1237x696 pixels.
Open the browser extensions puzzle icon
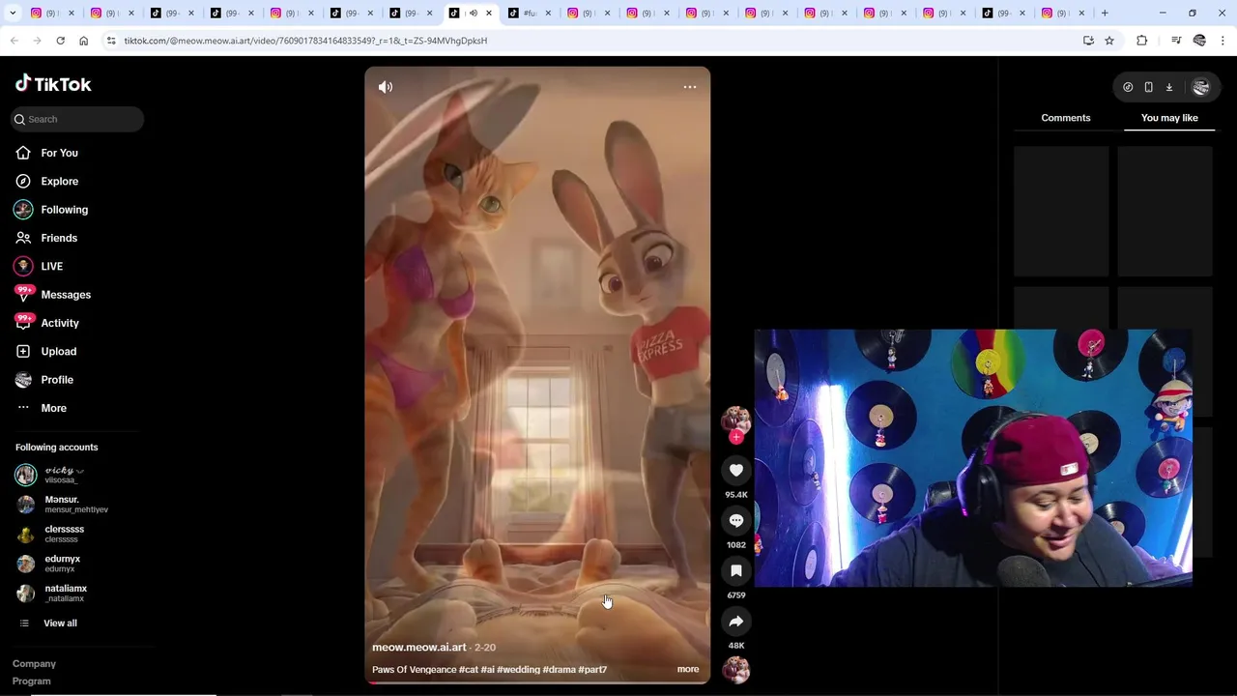(x=1141, y=41)
